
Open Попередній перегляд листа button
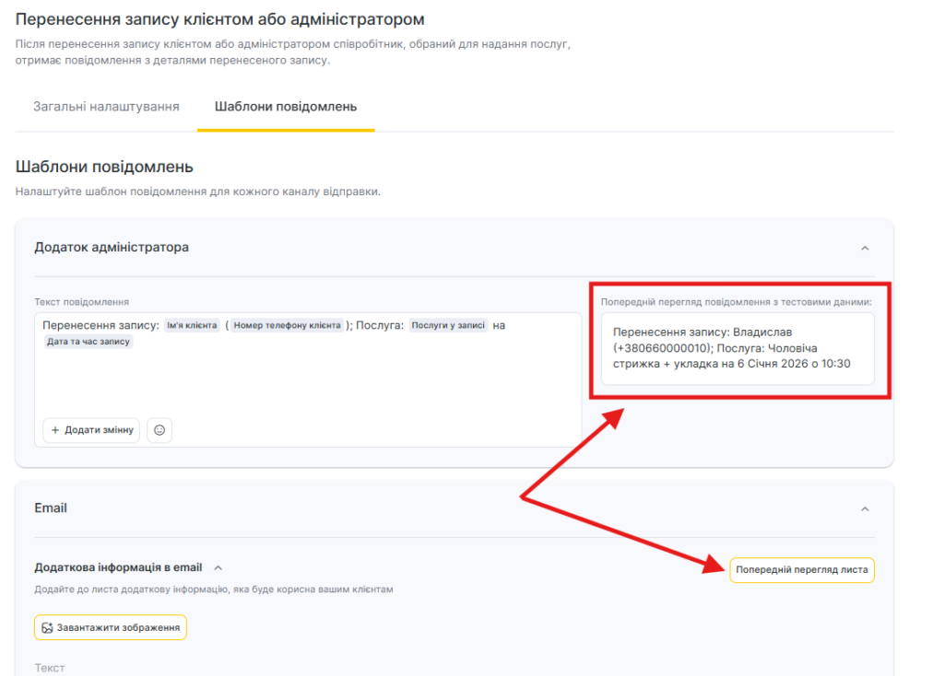[802, 569]
